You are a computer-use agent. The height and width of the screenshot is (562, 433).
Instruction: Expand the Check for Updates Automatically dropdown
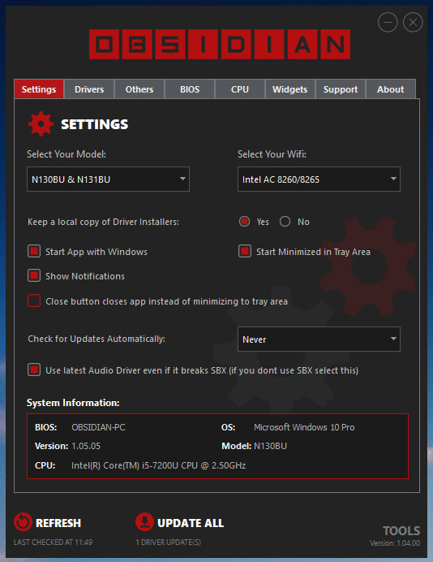point(319,339)
